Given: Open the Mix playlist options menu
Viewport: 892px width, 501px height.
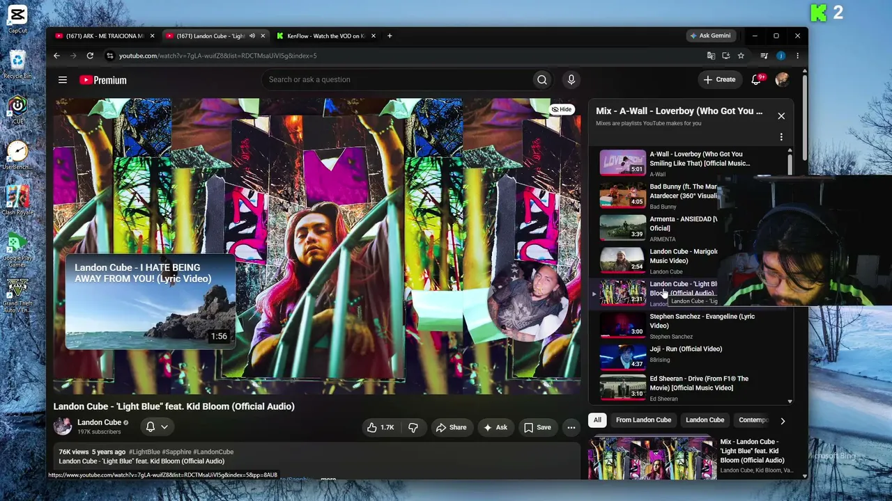Looking at the screenshot, I should 781,137.
